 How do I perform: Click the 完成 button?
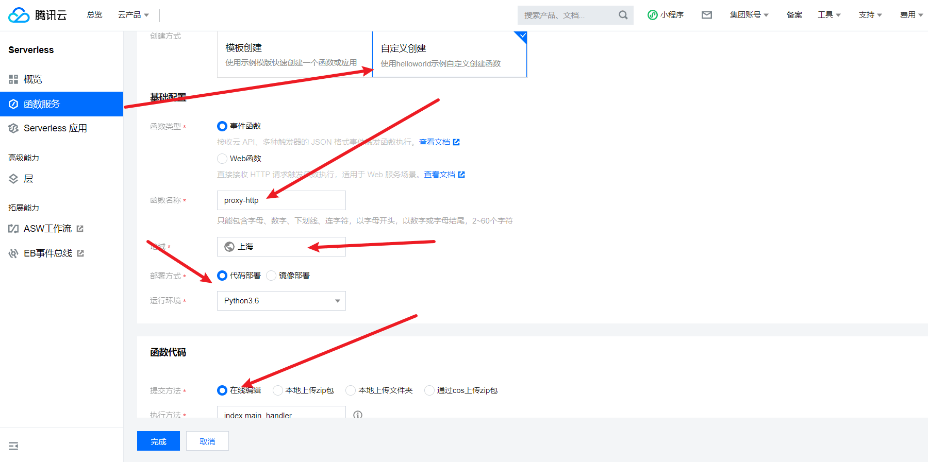(158, 441)
